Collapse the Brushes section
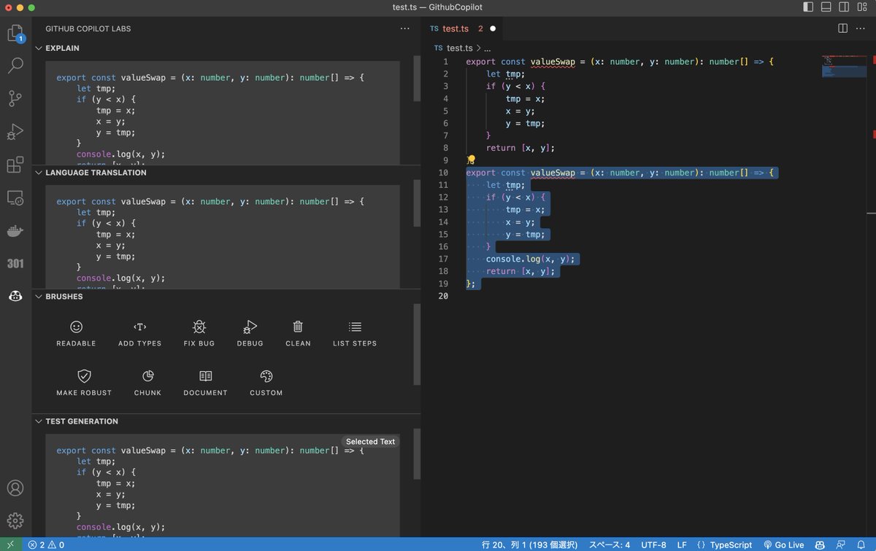876x551 pixels. [x=39, y=297]
